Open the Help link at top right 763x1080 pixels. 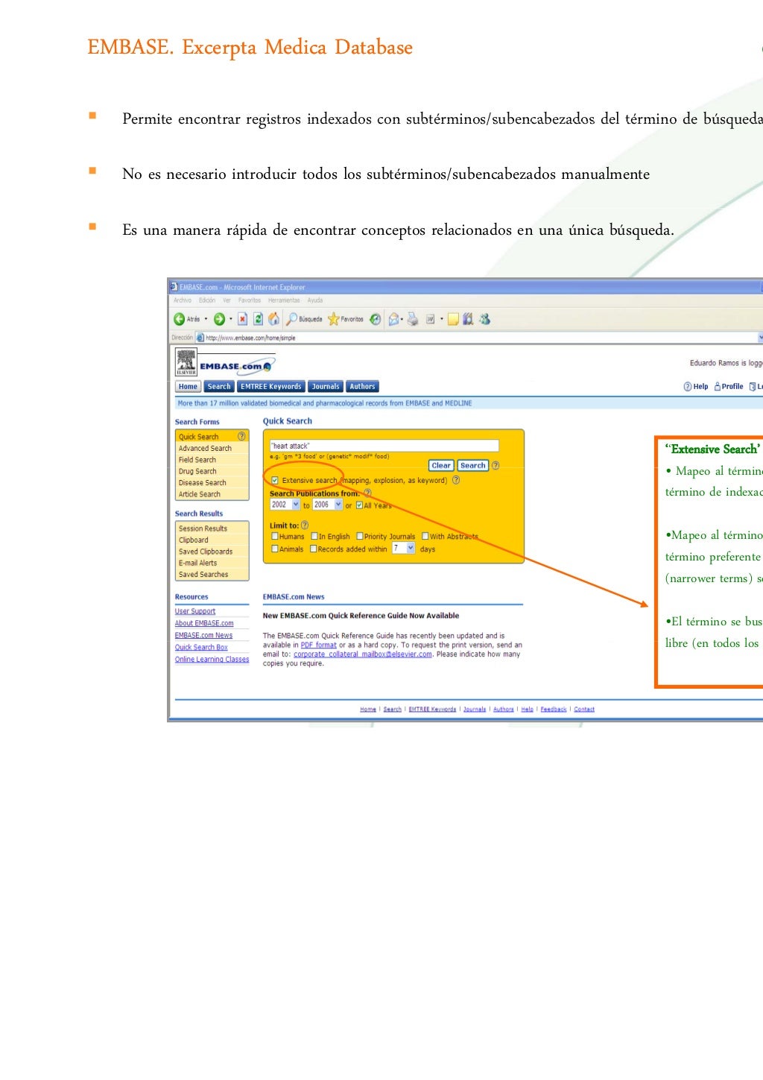pos(696,386)
